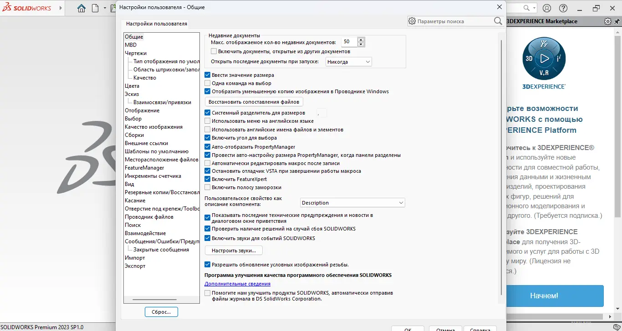Toggle thread cosmetic update permission checkbox
The height and width of the screenshot is (331, 622).
pyautogui.click(x=208, y=265)
